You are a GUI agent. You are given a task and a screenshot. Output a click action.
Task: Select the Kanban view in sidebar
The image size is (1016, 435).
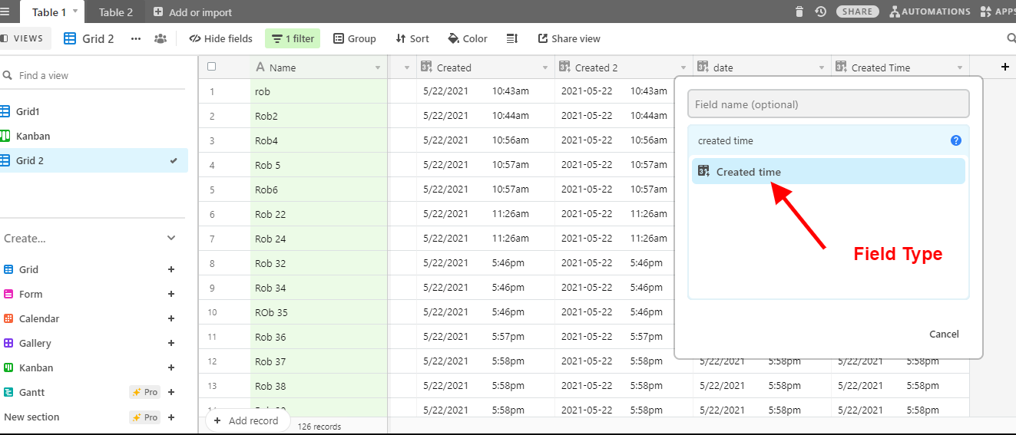coord(33,136)
